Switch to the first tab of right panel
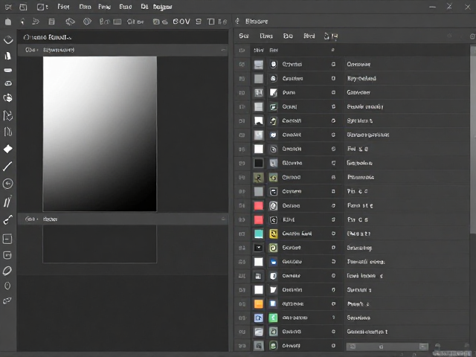The image size is (476, 357). point(244,36)
